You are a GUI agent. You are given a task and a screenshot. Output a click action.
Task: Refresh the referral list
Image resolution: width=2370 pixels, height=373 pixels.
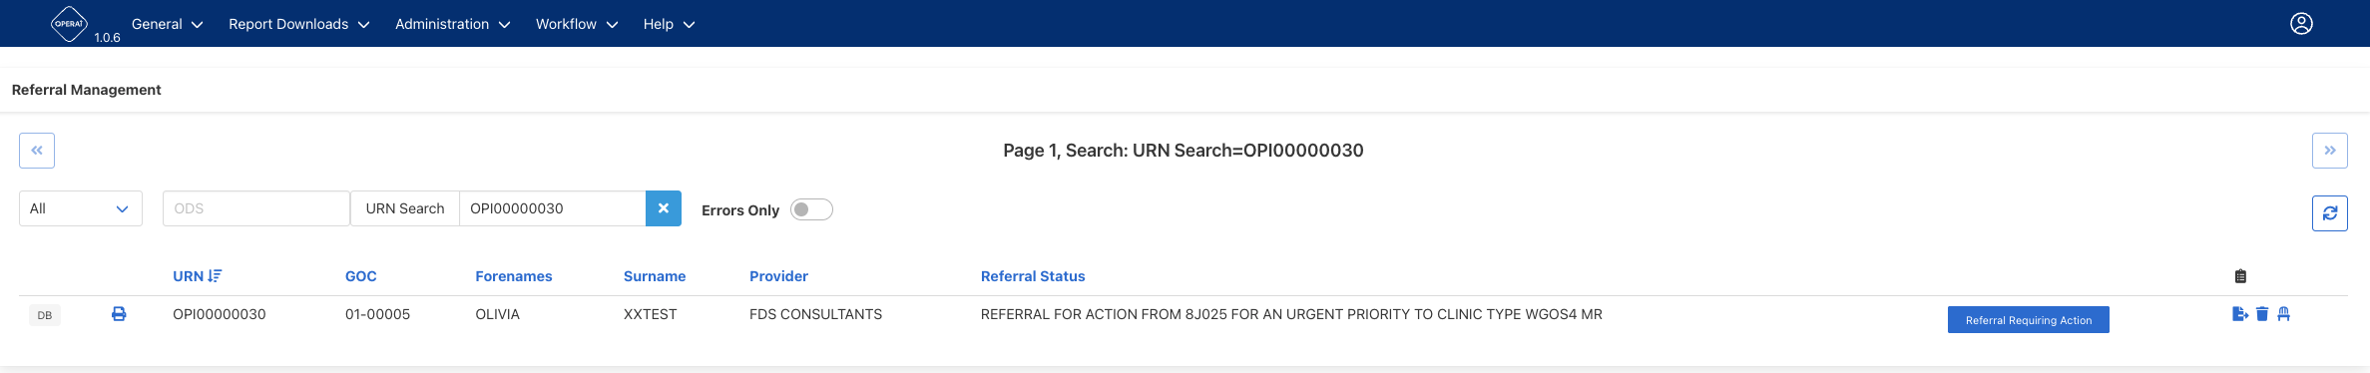click(x=2330, y=213)
